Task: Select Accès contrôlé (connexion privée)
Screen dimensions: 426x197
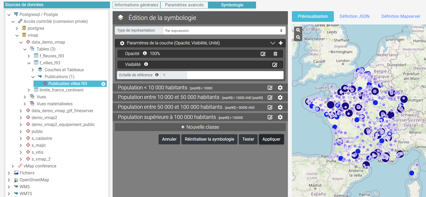Action: (x=56, y=22)
